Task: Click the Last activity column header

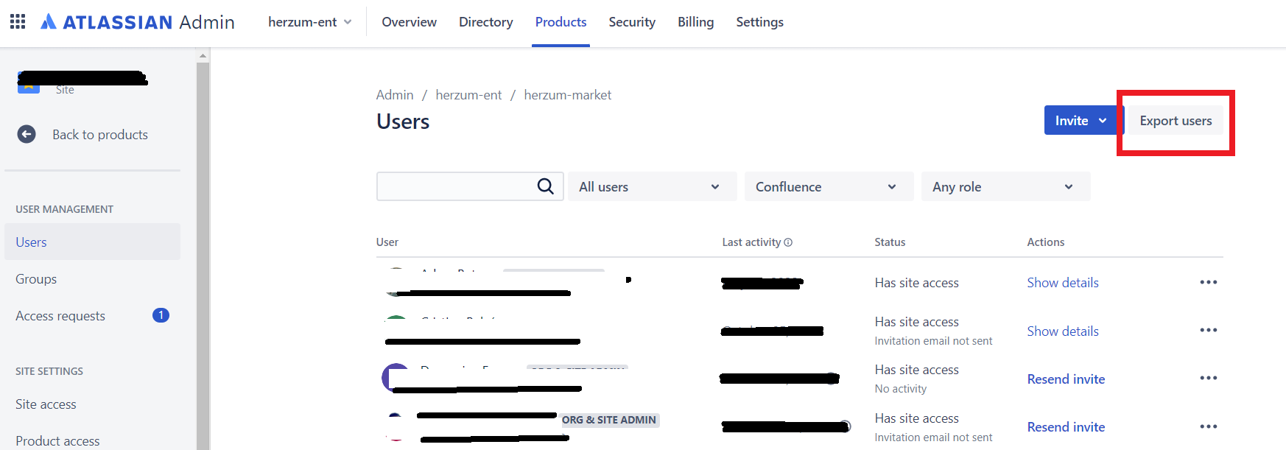Action: pos(751,242)
